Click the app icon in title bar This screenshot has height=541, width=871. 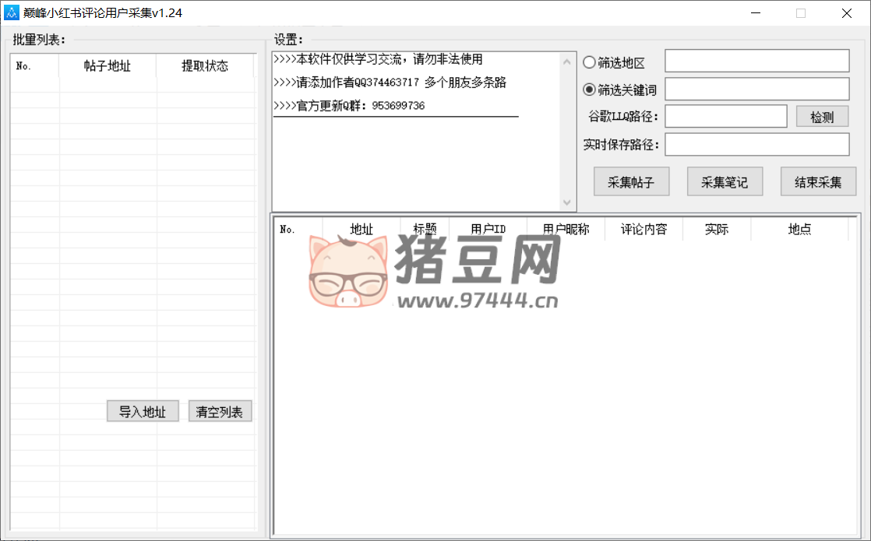(x=11, y=12)
